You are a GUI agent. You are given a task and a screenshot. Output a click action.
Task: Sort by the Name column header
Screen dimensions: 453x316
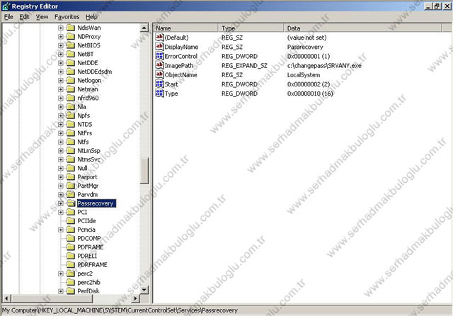point(185,28)
